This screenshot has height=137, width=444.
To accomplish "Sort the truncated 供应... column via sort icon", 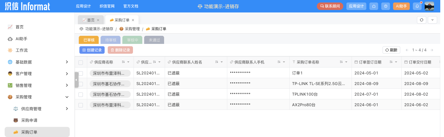I will point(154,62).
